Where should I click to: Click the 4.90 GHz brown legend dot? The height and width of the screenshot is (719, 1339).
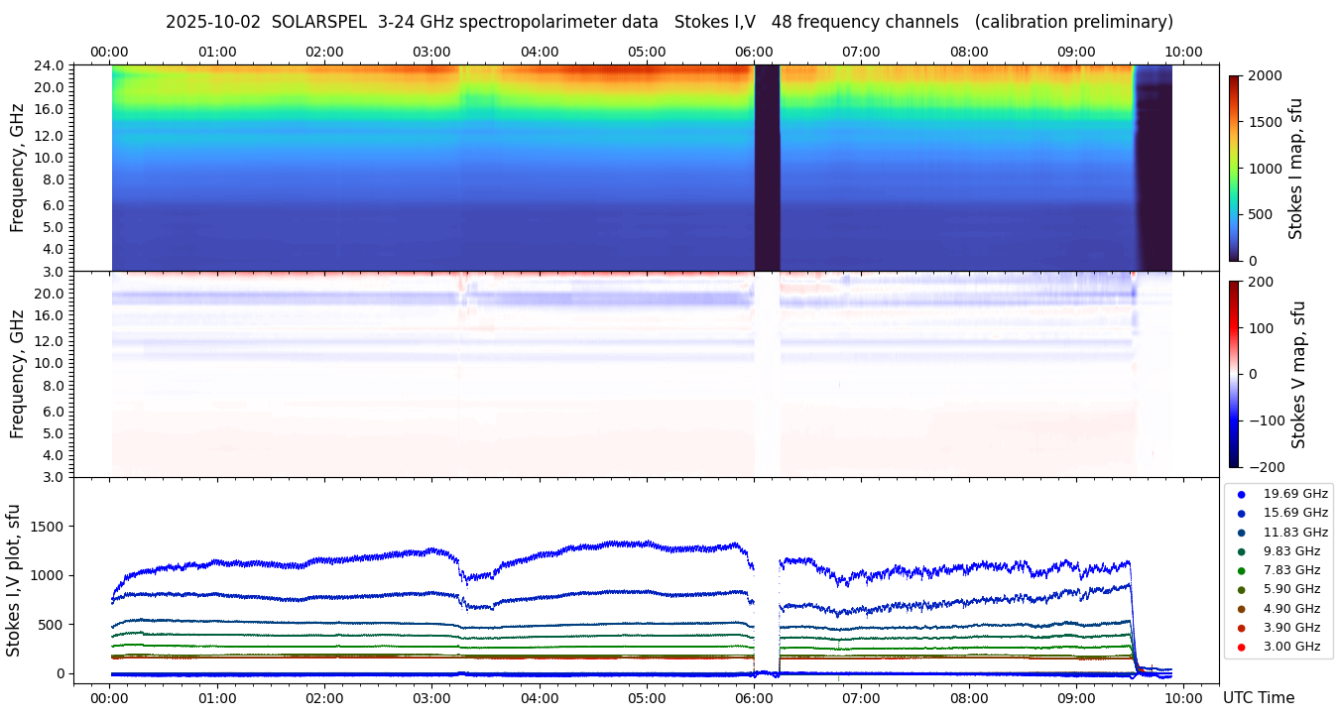pos(1241,609)
